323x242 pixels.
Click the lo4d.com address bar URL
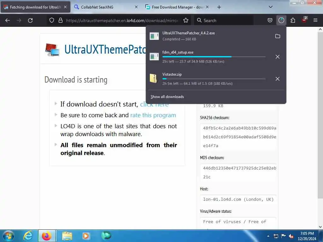(x=122, y=20)
